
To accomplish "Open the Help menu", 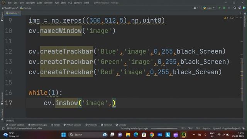I will click(86, 3).
